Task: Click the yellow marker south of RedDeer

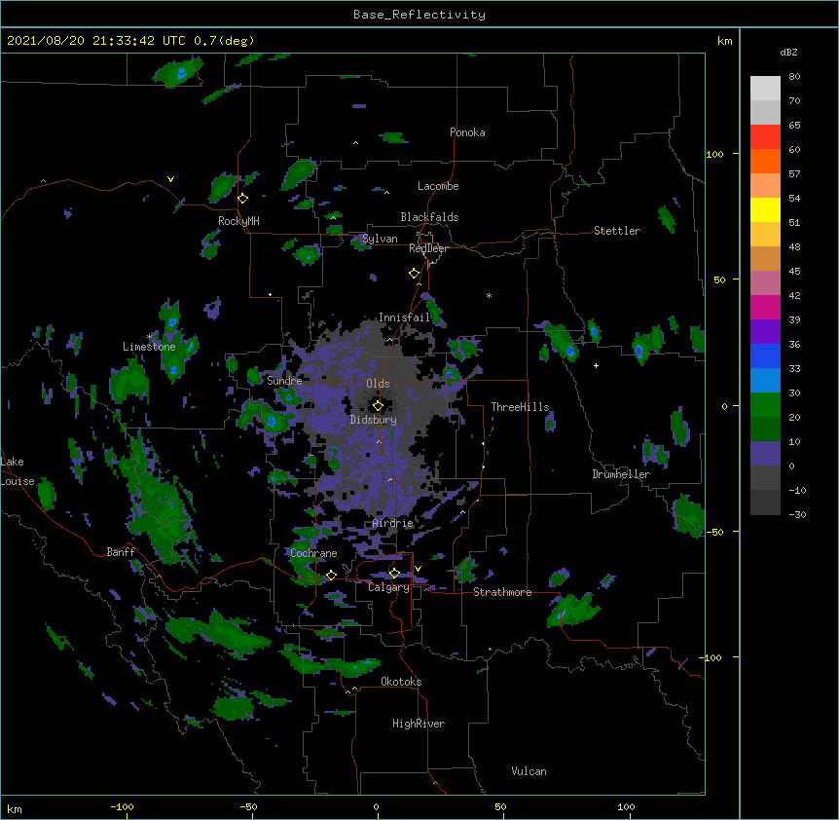Action: [415, 273]
